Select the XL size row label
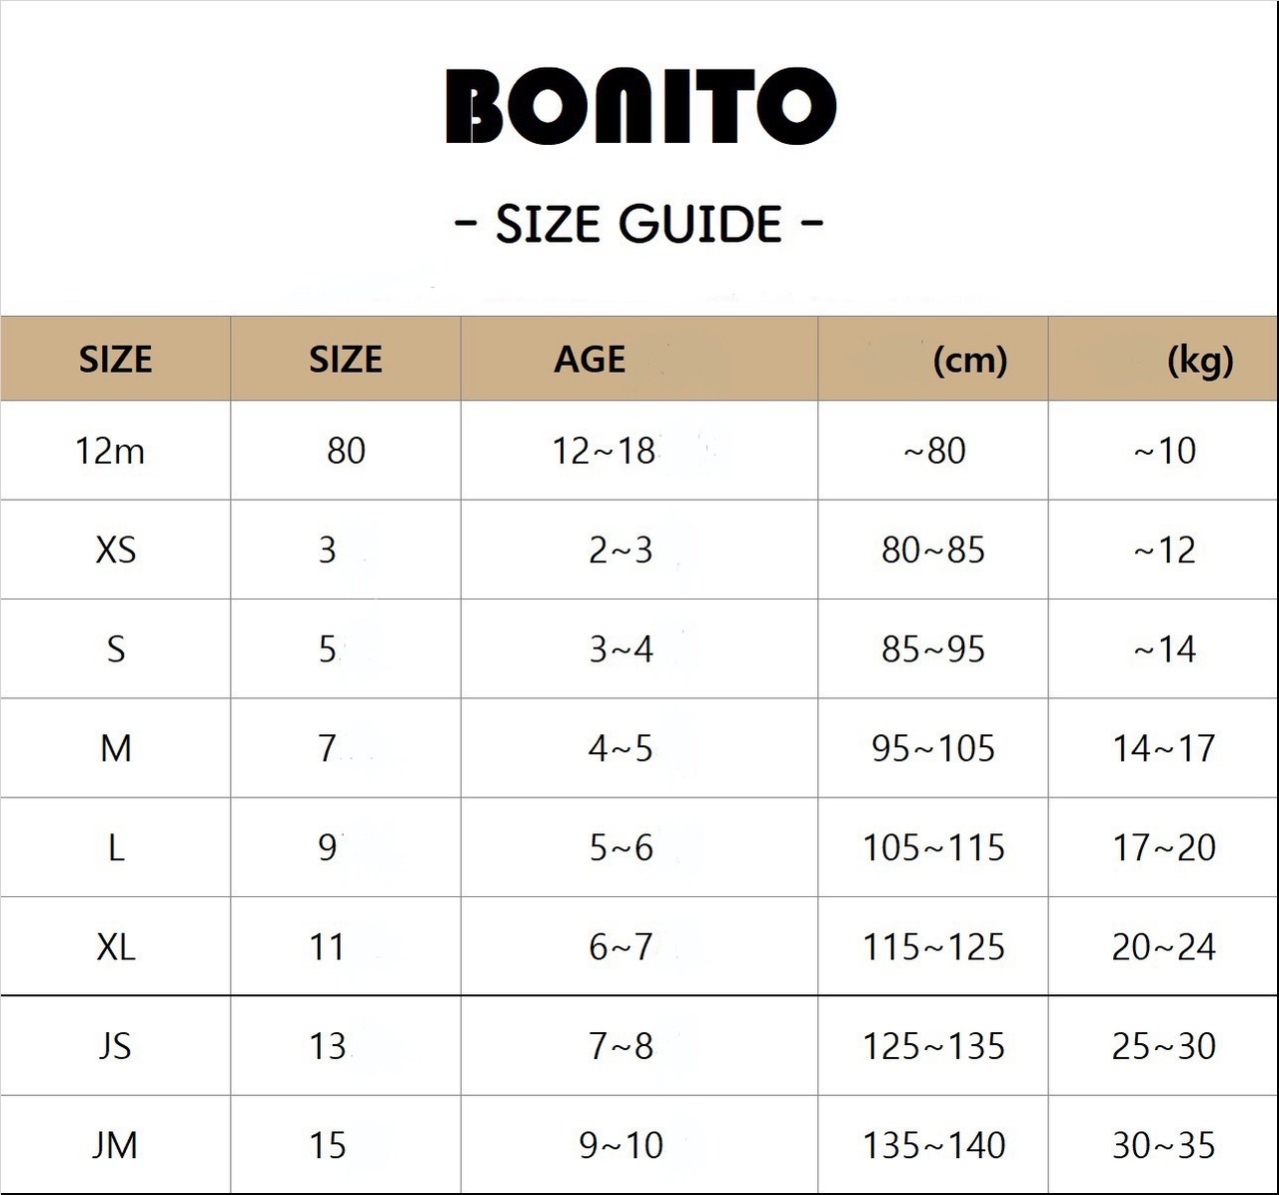1279x1195 pixels. [116, 946]
